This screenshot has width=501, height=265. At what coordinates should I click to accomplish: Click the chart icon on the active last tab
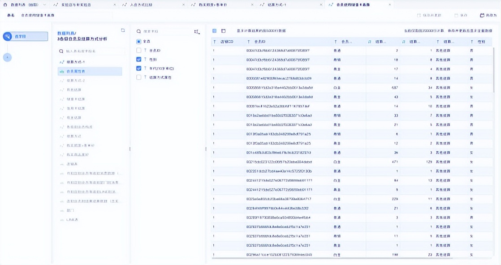tap(331, 5)
